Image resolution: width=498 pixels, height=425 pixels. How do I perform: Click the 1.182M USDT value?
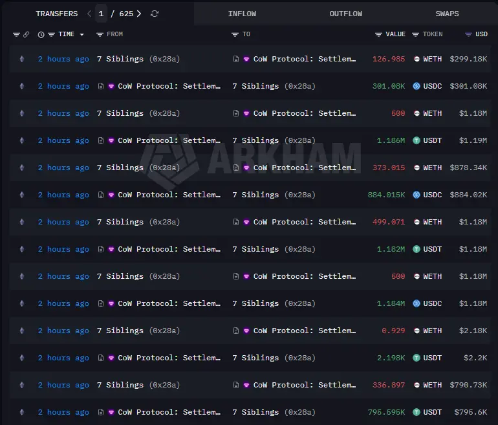point(391,249)
